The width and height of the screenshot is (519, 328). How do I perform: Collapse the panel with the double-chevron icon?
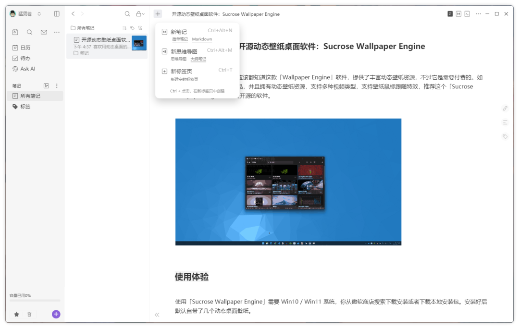(x=157, y=315)
